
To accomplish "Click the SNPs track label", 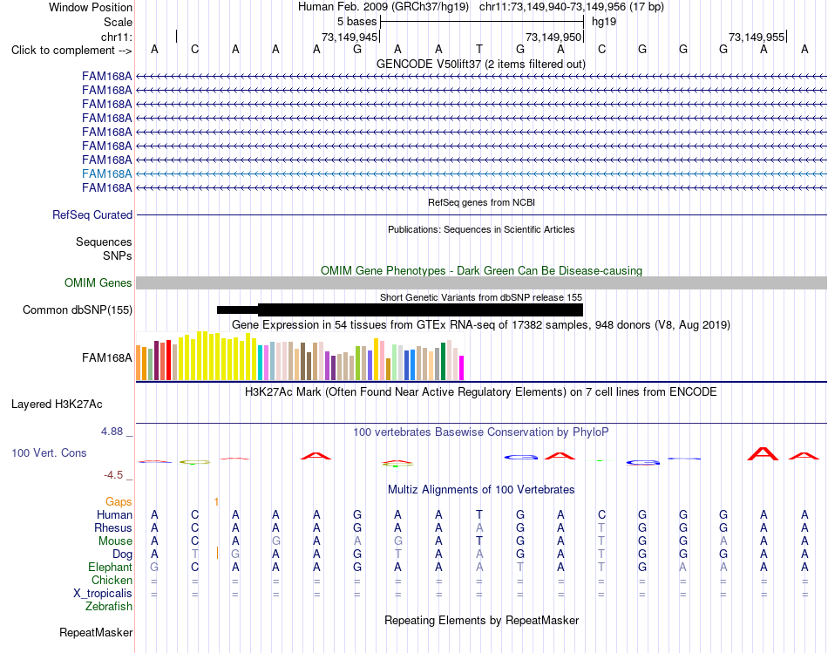I will click(x=118, y=255).
